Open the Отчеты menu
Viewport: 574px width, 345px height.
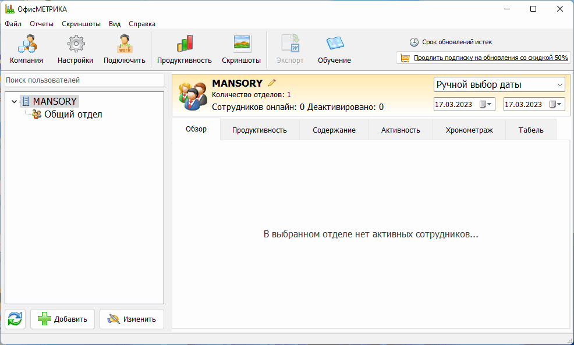[x=42, y=24]
